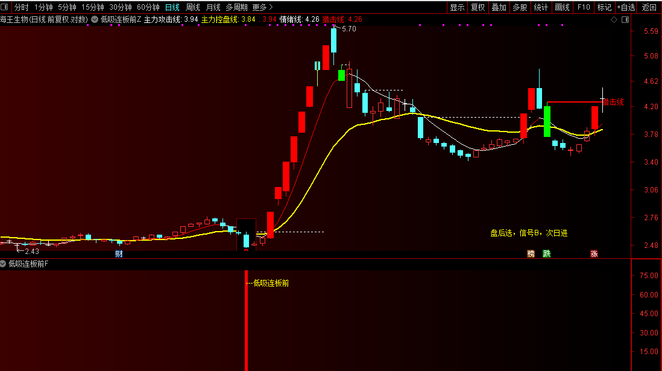Open the 画线 drawing tools
The width and height of the screenshot is (662, 371).
563,7
